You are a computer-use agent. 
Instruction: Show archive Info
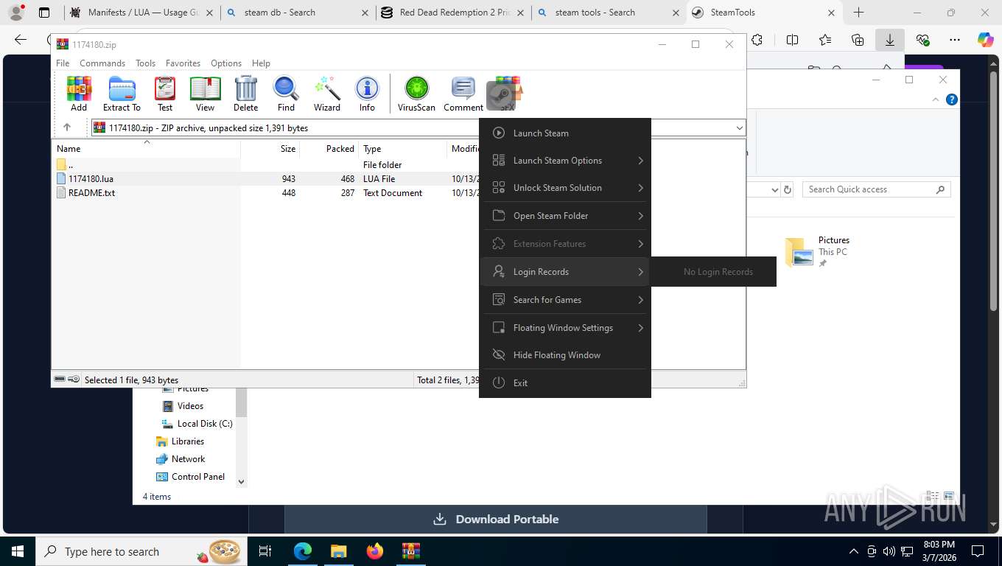point(367,94)
